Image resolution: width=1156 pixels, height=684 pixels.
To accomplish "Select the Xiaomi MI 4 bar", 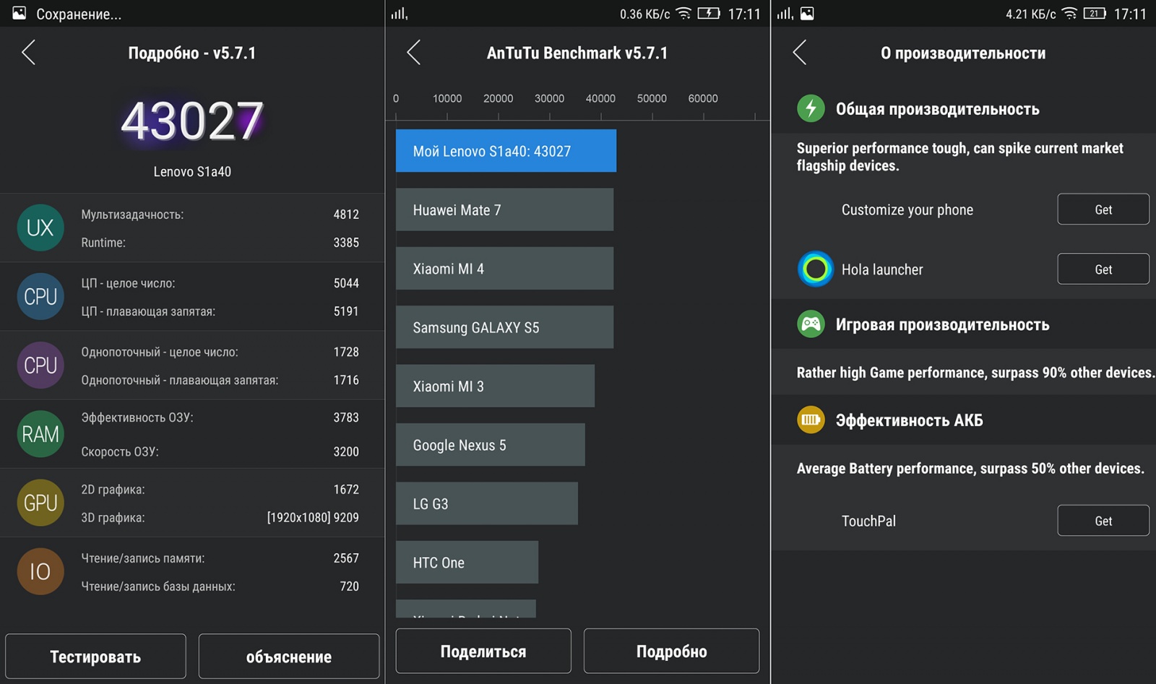I will 504,269.
